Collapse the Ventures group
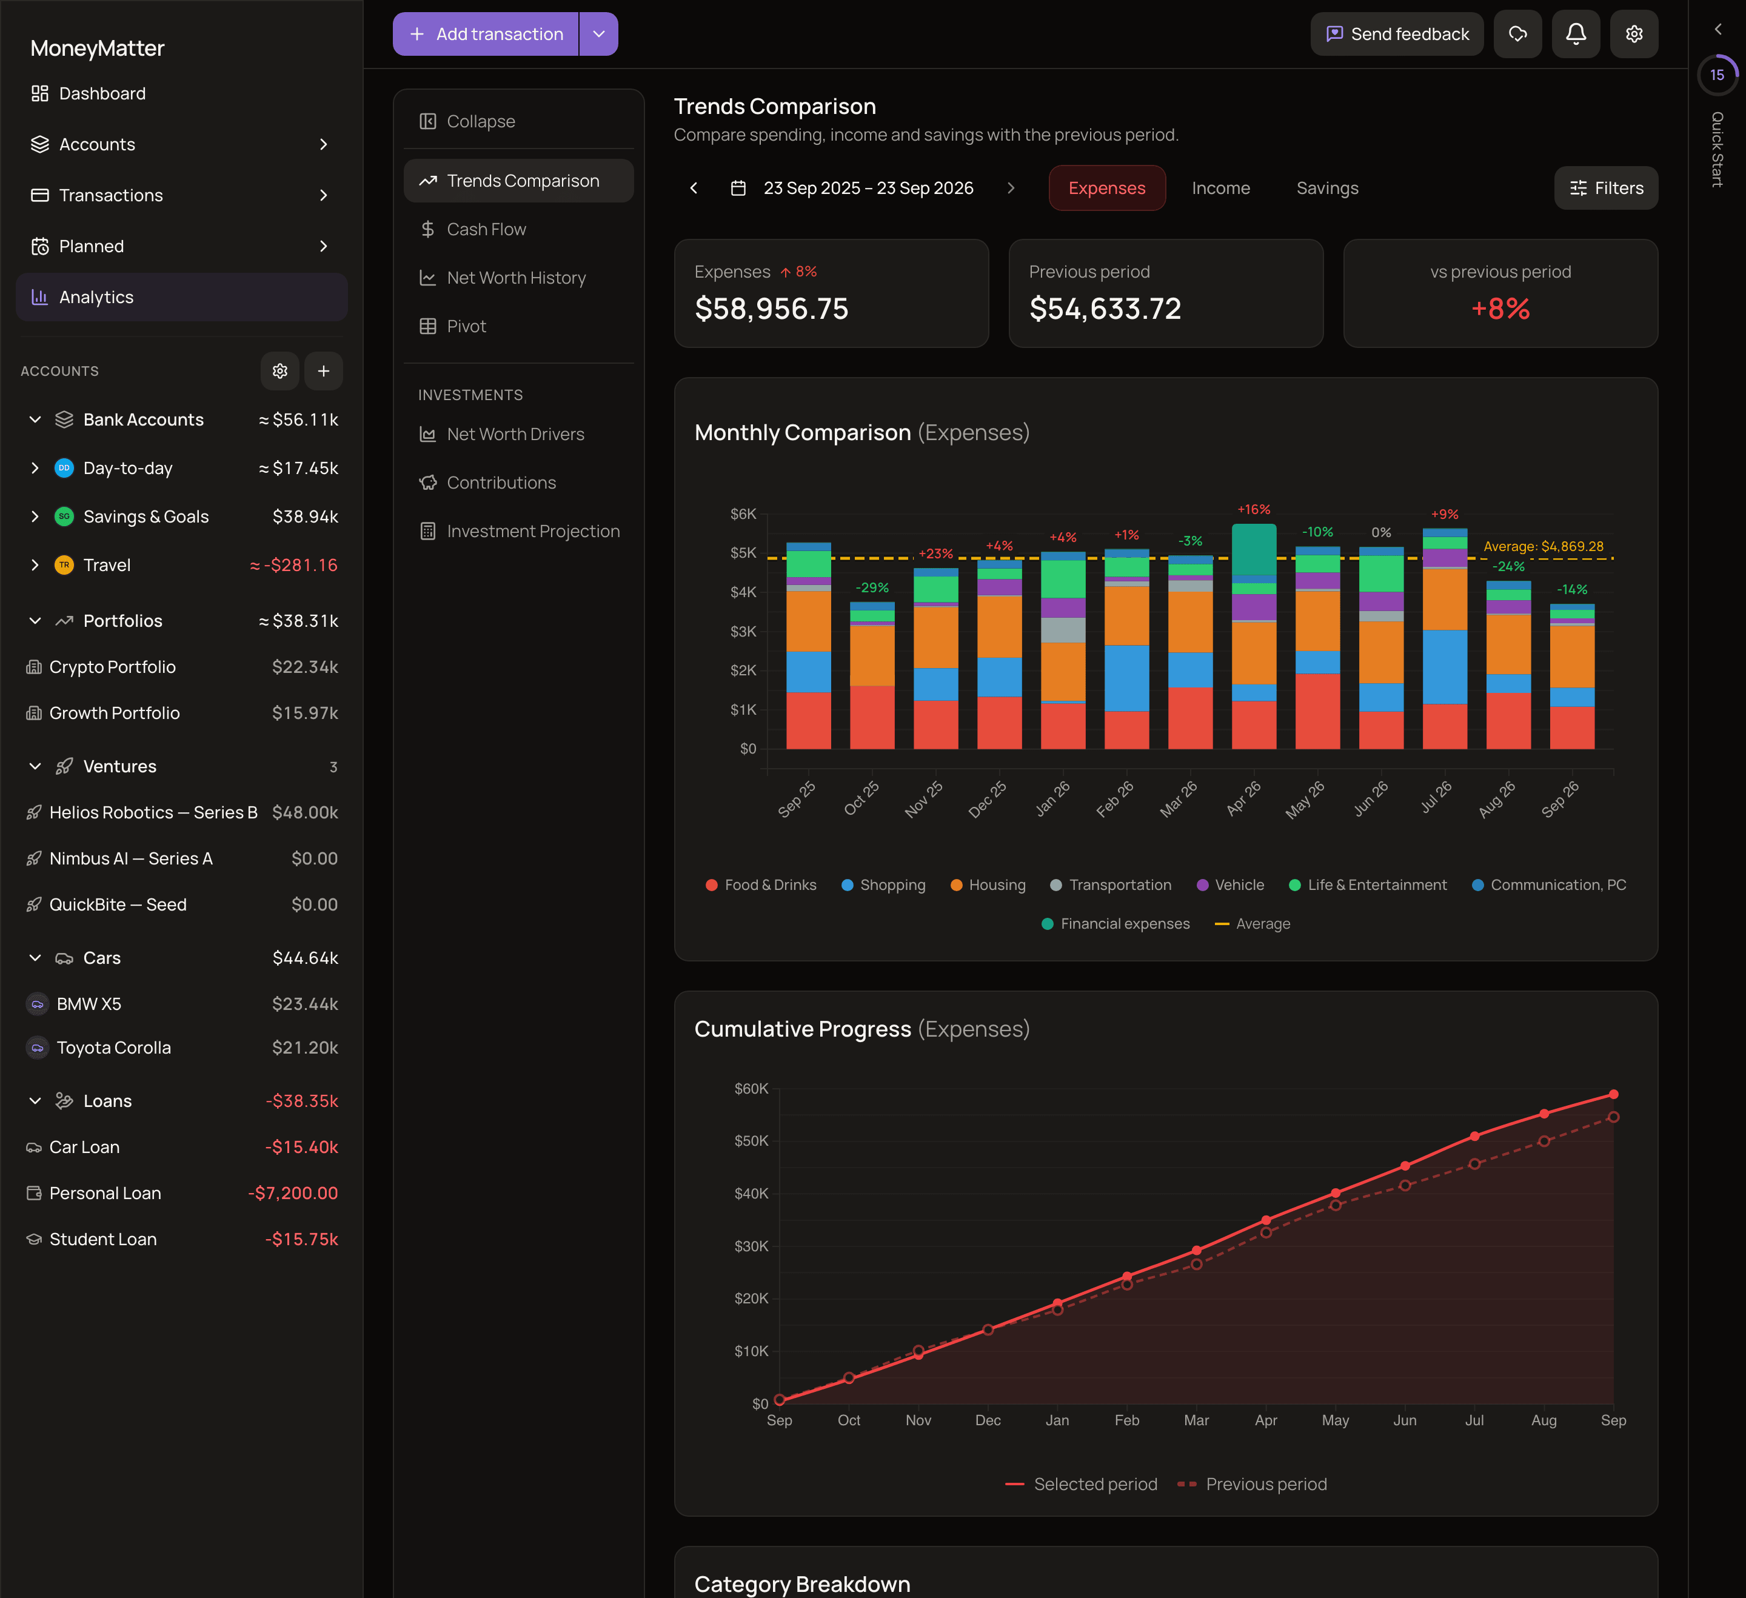The height and width of the screenshot is (1598, 1746). tap(35, 766)
